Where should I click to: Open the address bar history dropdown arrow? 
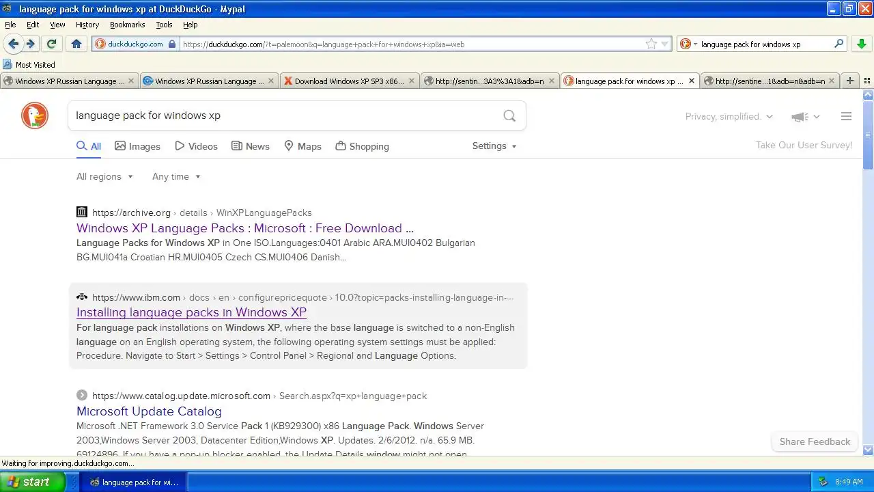[664, 44]
